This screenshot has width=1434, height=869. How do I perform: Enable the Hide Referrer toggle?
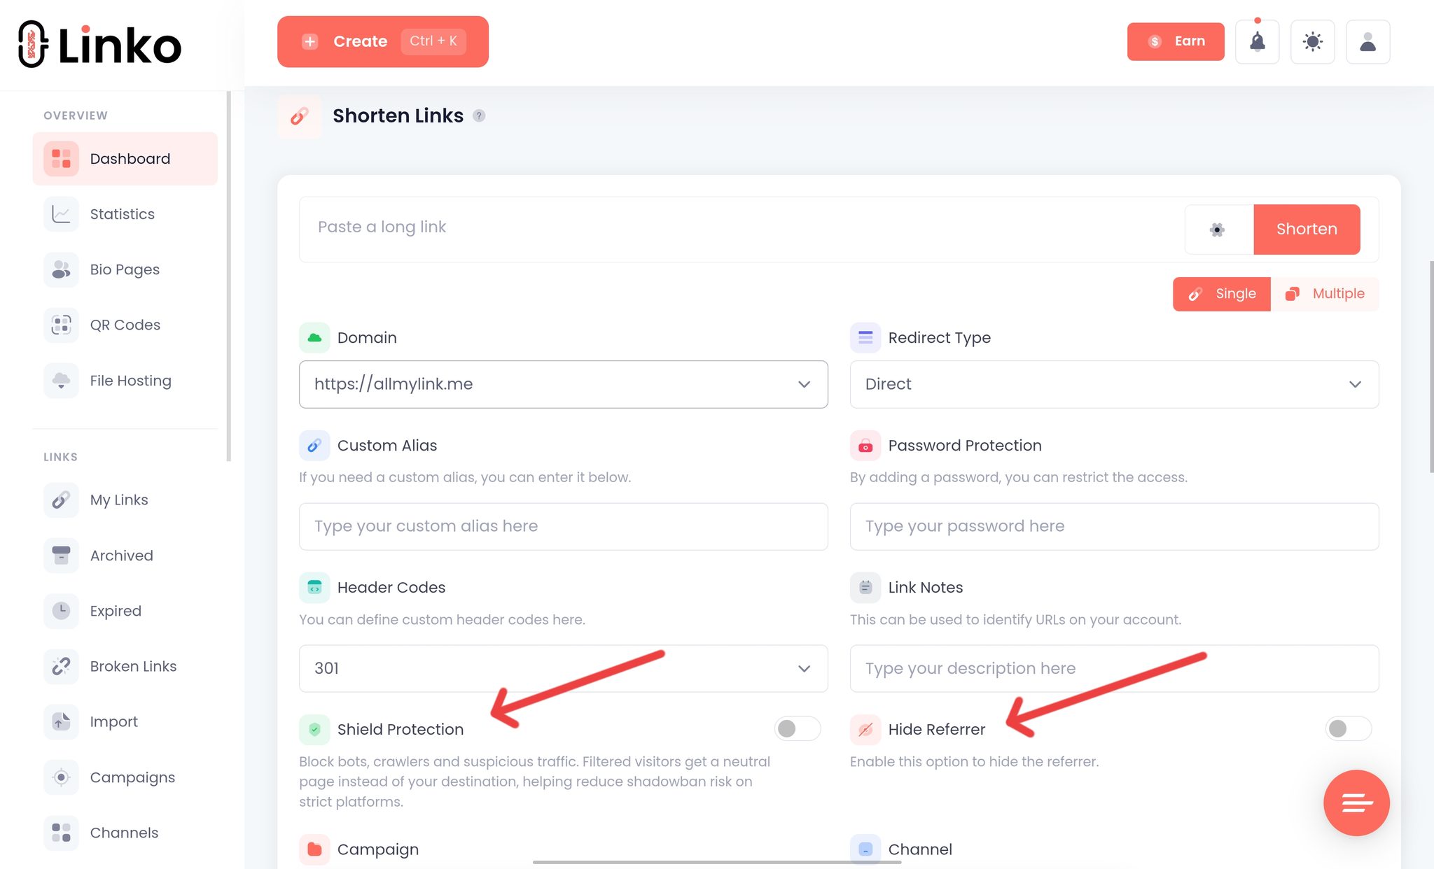pyautogui.click(x=1349, y=729)
